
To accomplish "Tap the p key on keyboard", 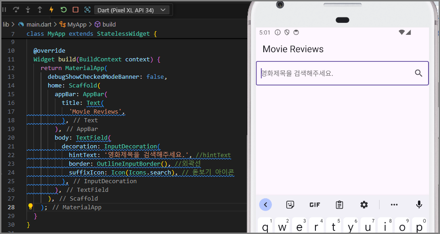I will [419, 225].
